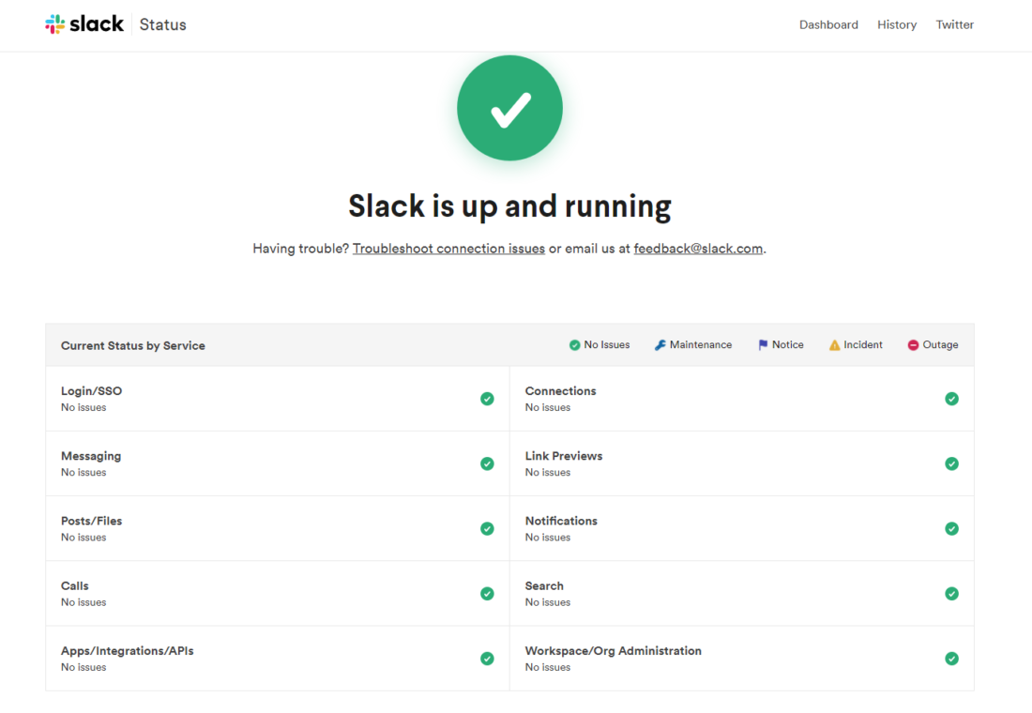Click the checkmark for Apps/Integrations/APIs
The image size is (1032, 713).
[x=487, y=659]
